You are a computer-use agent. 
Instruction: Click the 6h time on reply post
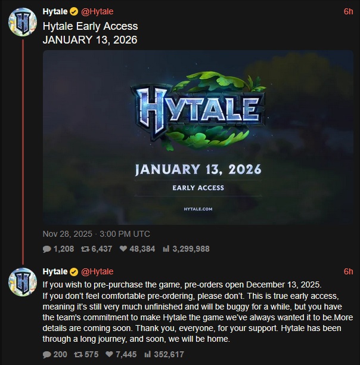click(349, 271)
